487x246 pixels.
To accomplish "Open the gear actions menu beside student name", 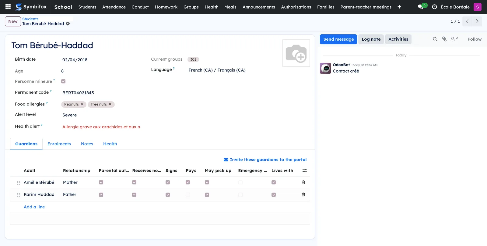I will pyautogui.click(x=68, y=24).
